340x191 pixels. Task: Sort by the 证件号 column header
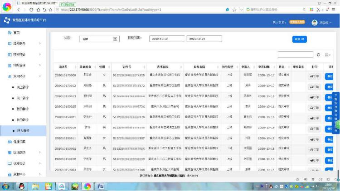click(x=129, y=67)
